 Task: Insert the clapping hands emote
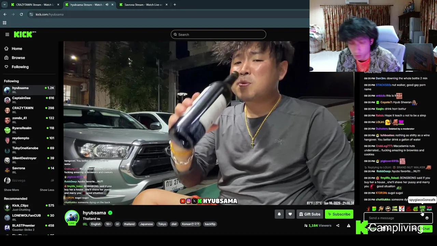381,208
